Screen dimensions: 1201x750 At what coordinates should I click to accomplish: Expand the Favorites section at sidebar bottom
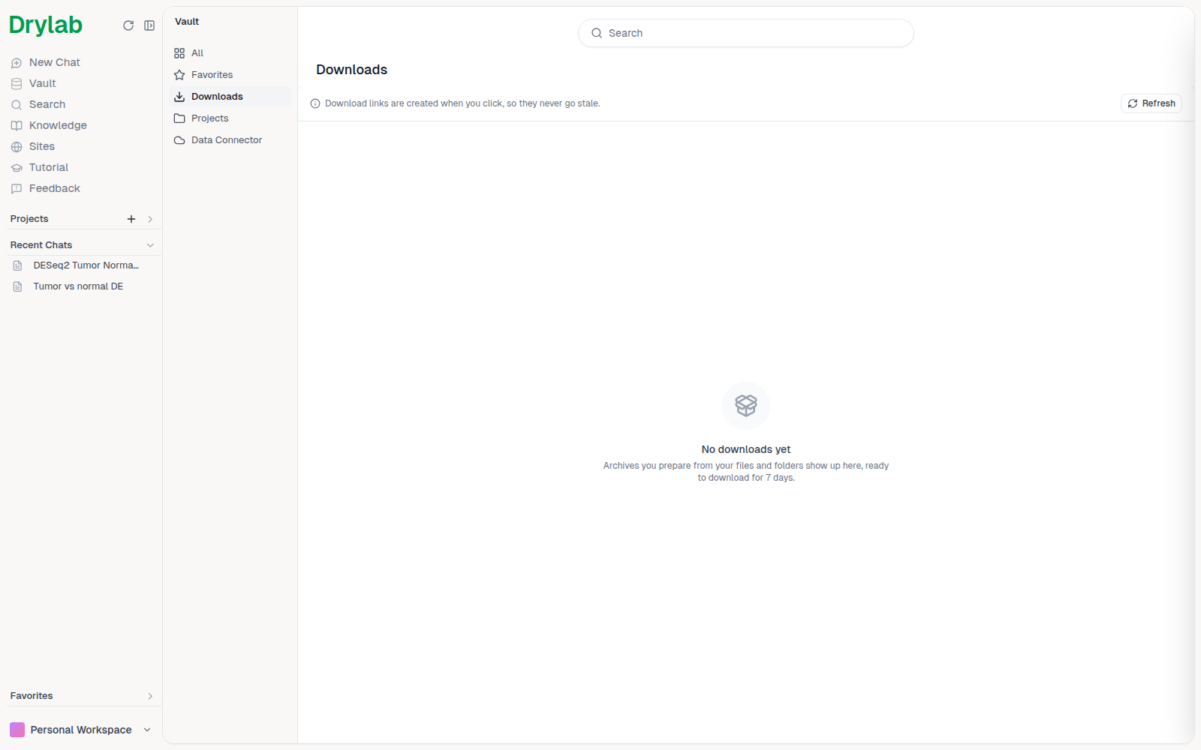pos(150,696)
